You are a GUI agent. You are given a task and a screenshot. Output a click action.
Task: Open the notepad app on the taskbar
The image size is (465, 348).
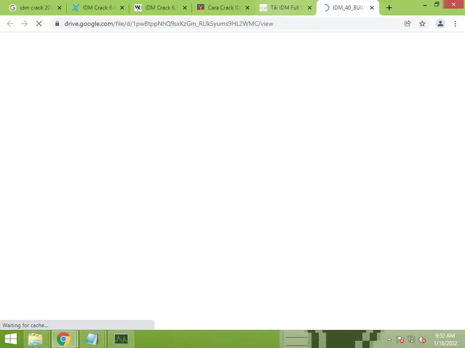click(92, 339)
